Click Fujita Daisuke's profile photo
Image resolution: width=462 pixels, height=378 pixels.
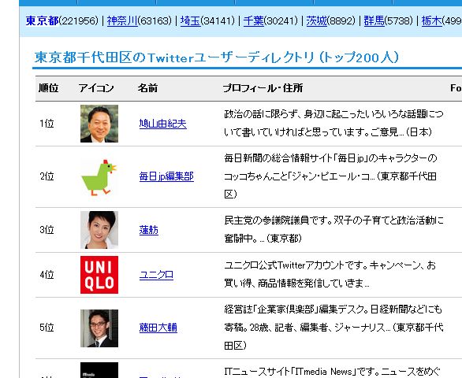[x=99, y=328]
